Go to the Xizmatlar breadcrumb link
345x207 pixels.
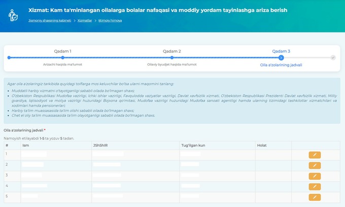[x=85, y=21]
